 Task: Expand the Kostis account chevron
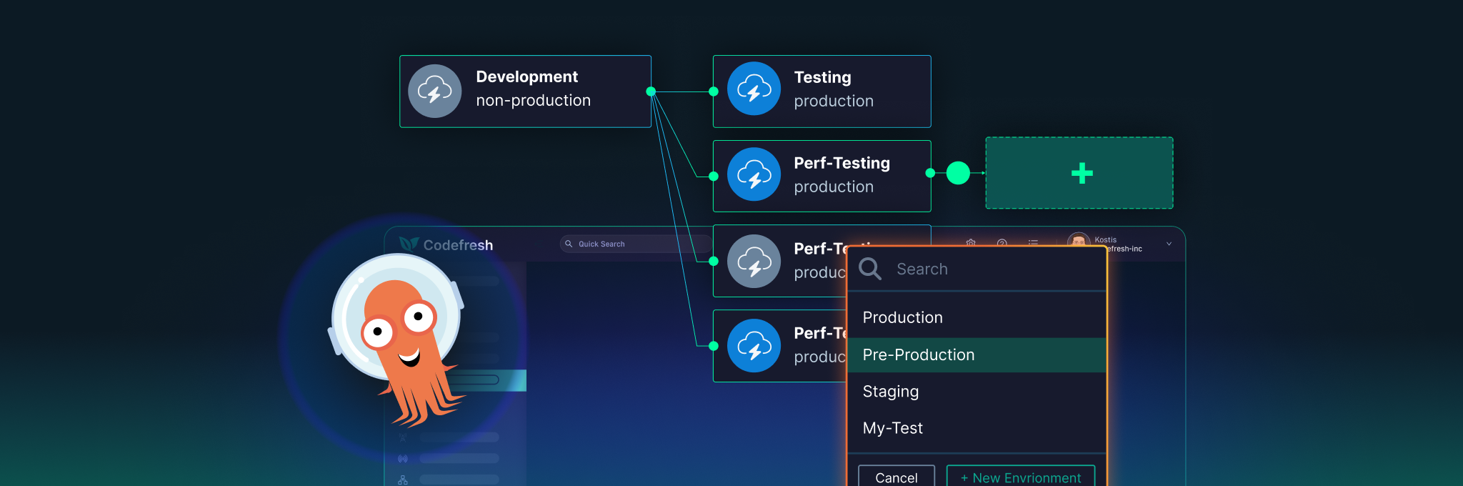1169,244
